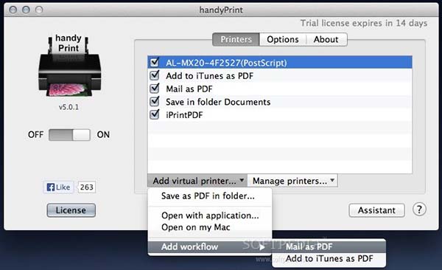Select the Save in folder Documents row
The image size is (442, 270).
(x=280, y=102)
